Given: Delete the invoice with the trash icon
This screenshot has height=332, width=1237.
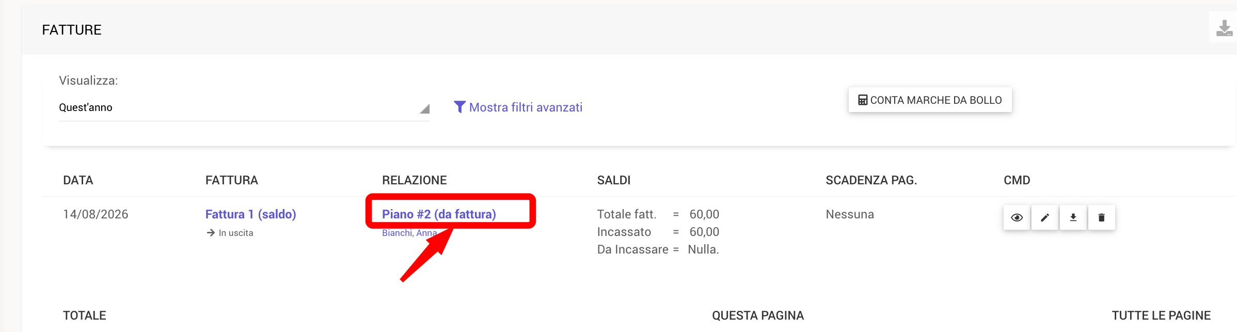Looking at the screenshot, I should coord(1101,217).
